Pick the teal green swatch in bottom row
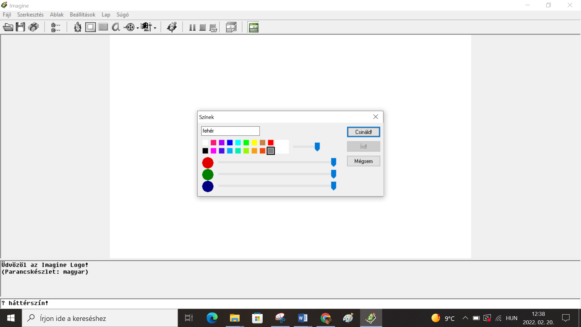Screen dimensions: 581x327 coord(238,151)
